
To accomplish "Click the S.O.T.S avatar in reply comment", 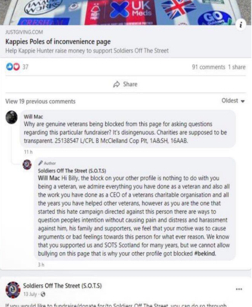I will pos(27,165).
